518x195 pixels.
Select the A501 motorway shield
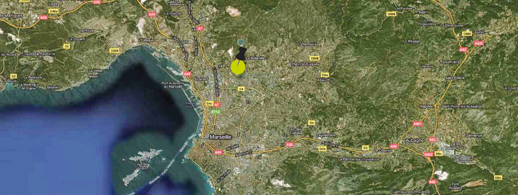click(418, 124)
